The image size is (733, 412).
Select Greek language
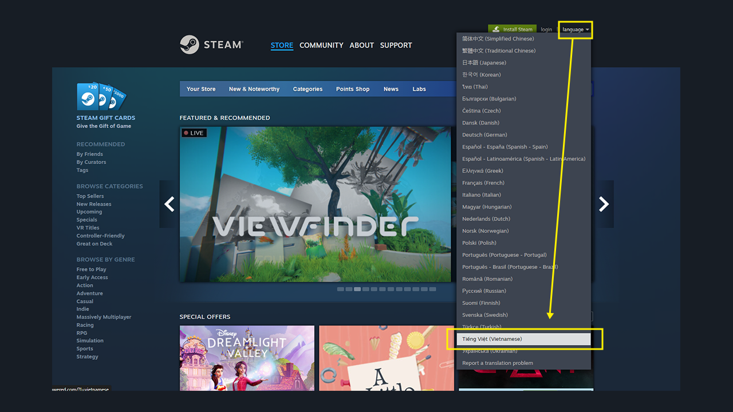pos(524,171)
